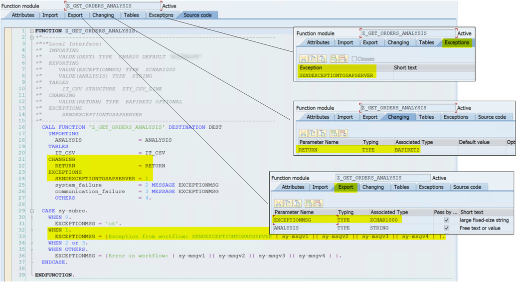Viewport: 516px width, 282px height.
Task: Collapse the Local Interface comment block at line 2
Action: coord(31,37)
